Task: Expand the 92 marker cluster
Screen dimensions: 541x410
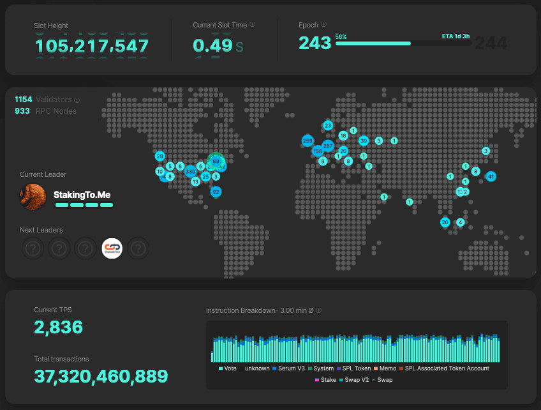Action: tap(216, 192)
